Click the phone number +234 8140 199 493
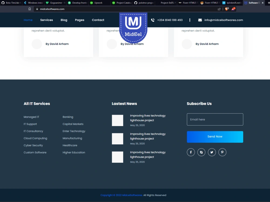Image resolution: width=270 pixels, height=202 pixels. tap(170, 20)
